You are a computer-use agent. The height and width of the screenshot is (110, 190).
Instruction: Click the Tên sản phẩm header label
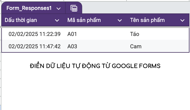(147, 20)
